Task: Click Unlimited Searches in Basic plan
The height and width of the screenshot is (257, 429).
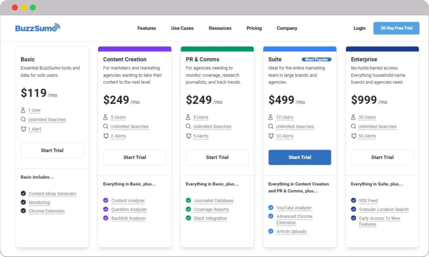Action: (x=47, y=120)
